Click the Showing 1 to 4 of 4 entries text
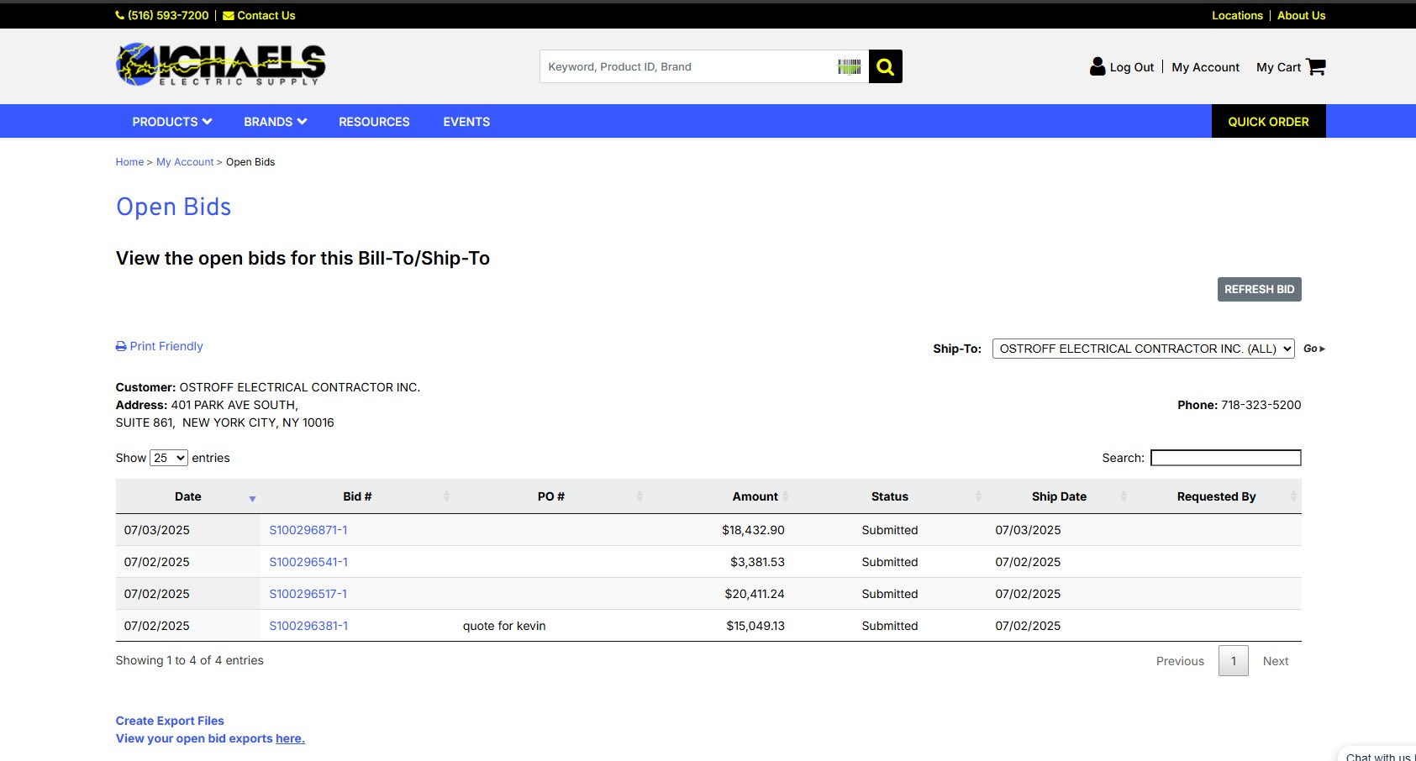1416x761 pixels. click(190, 660)
